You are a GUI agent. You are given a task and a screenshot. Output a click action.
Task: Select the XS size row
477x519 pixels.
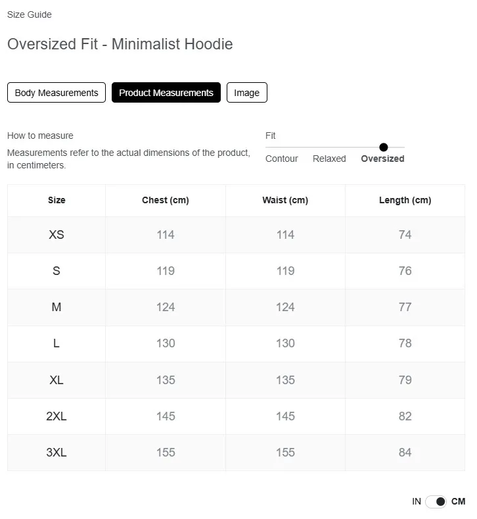[236, 235]
